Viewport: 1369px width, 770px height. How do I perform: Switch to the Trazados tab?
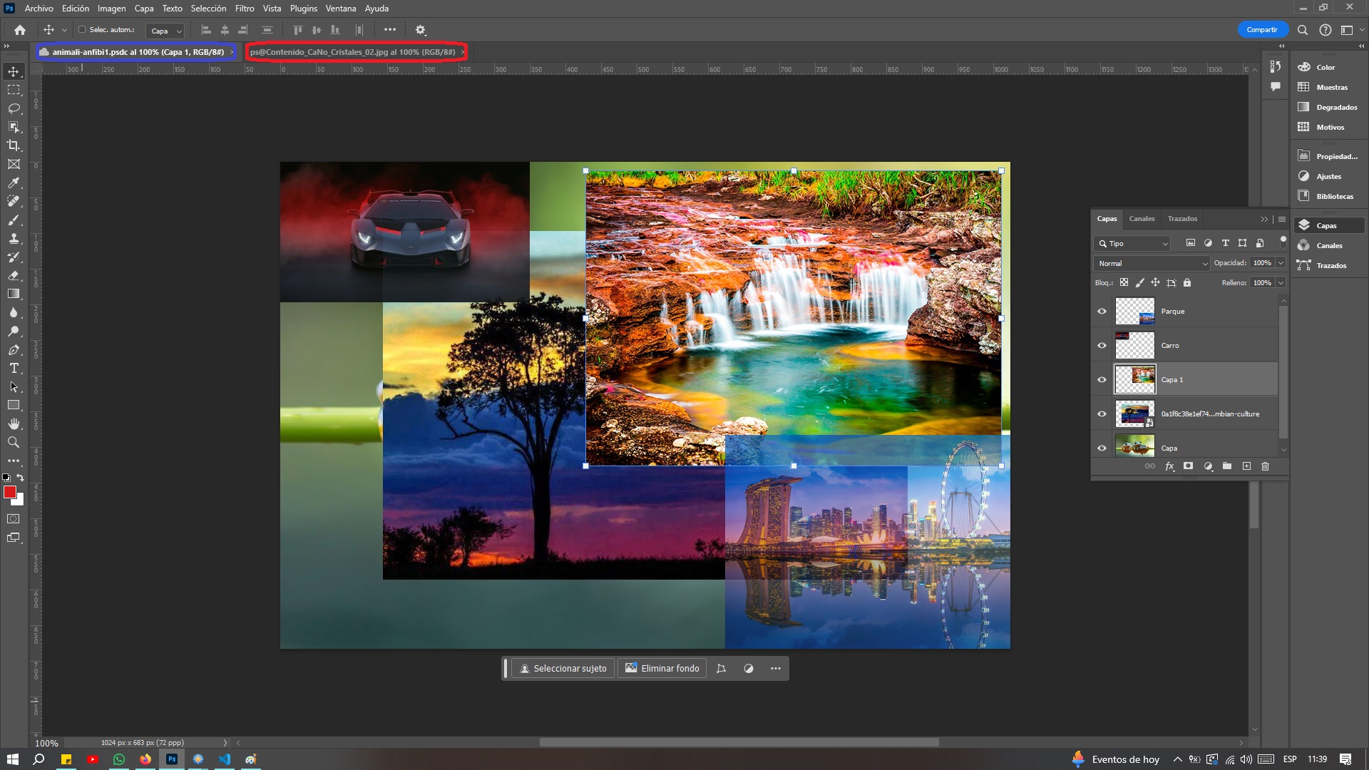tap(1182, 219)
